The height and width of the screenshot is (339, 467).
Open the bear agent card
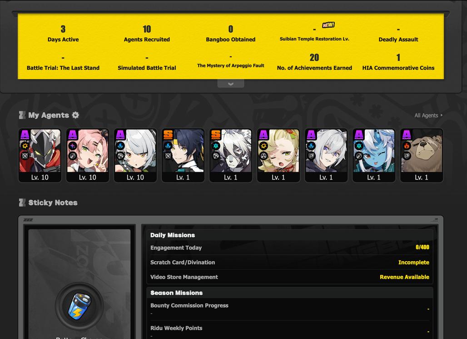[x=421, y=155]
